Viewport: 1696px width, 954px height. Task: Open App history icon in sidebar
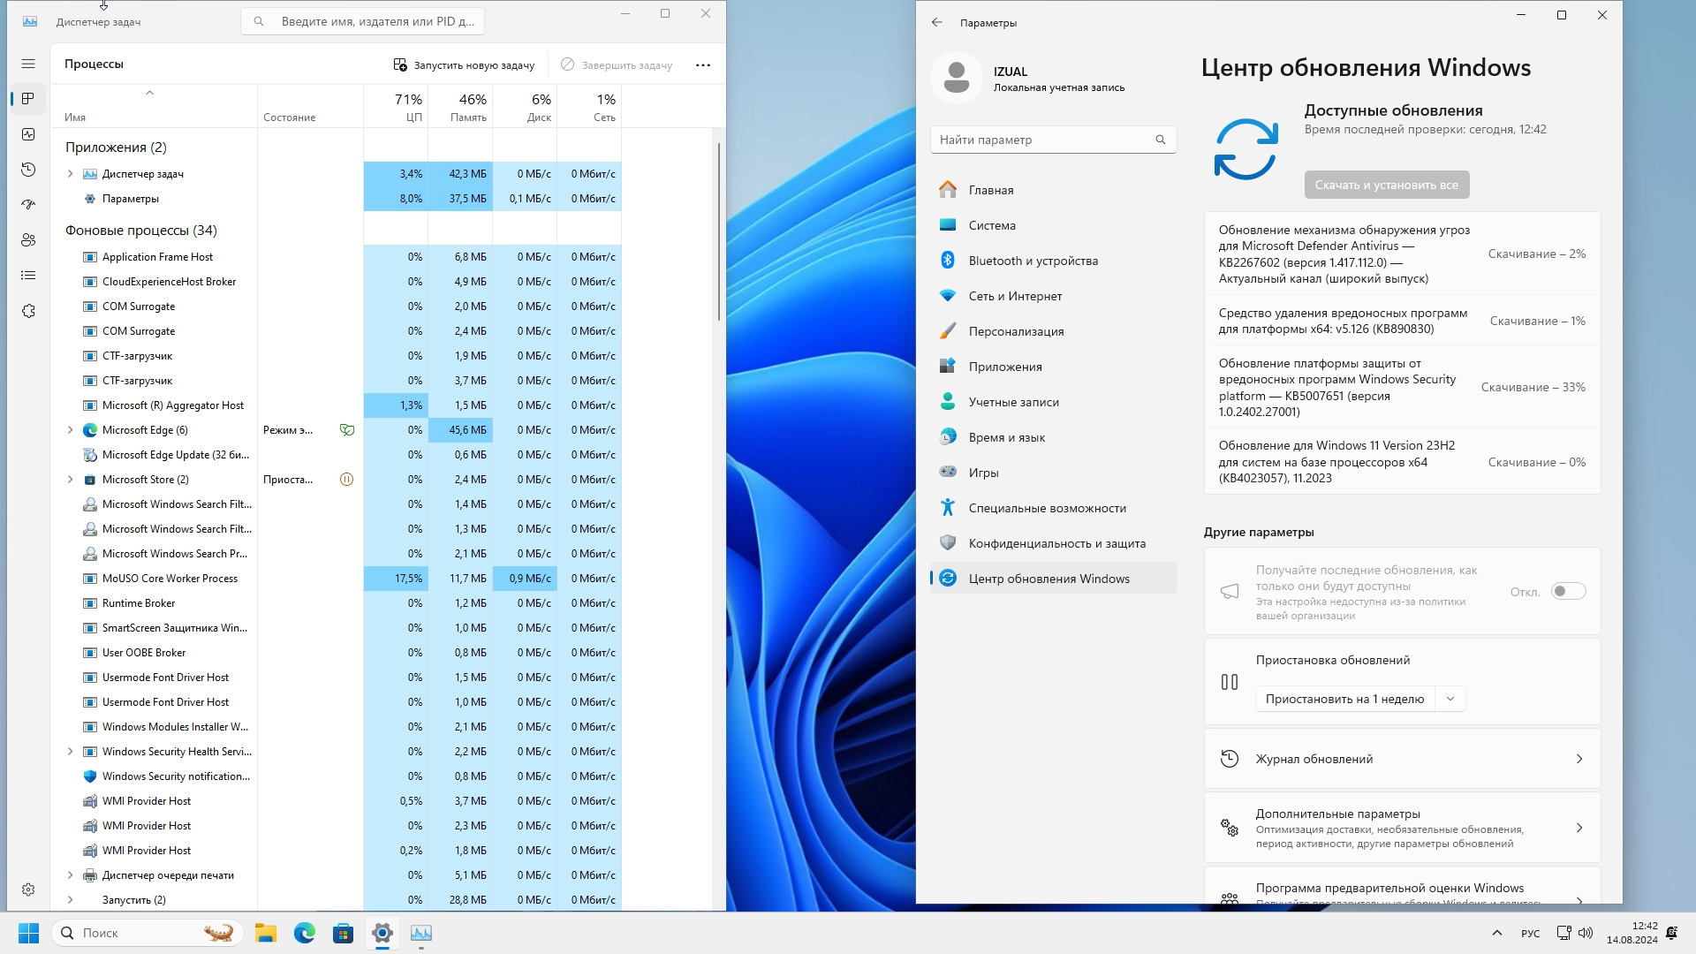[28, 170]
